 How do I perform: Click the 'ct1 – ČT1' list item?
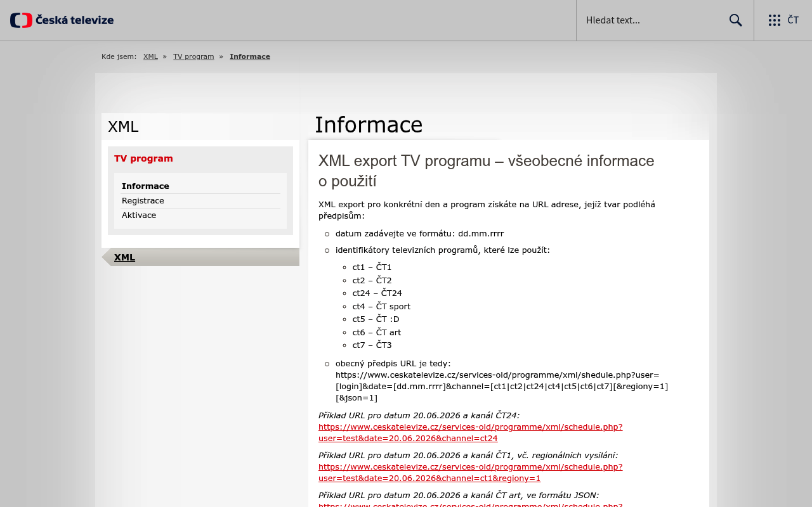[372, 267]
